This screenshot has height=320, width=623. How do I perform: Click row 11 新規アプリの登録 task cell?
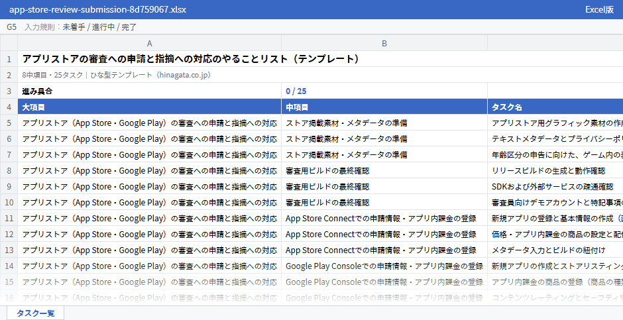click(555, 218)
